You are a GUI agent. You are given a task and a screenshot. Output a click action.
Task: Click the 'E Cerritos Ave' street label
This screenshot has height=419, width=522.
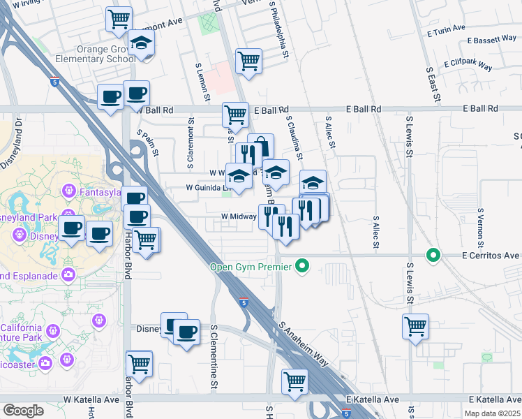pyautogui.click(x=491, y=256)
